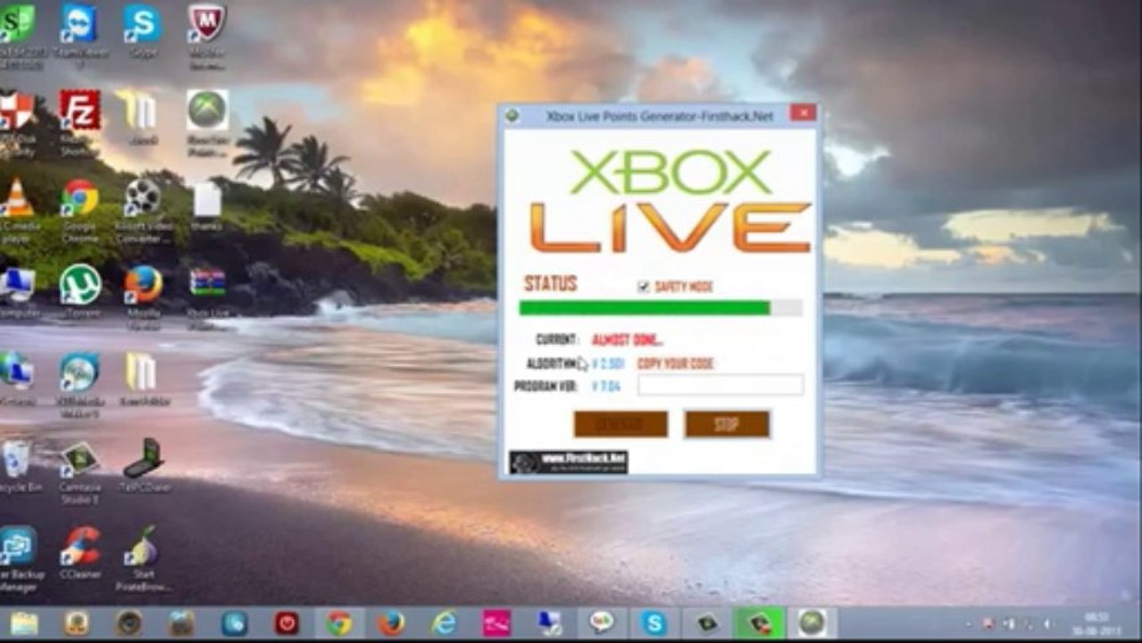Click the 'ALMOST DONE..' status text
The image size is (1142, 643).
(x=628, y=340)
